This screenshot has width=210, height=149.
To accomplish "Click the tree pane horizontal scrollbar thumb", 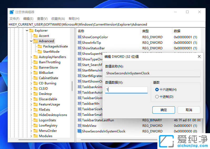I will click(x=38, y=140).
